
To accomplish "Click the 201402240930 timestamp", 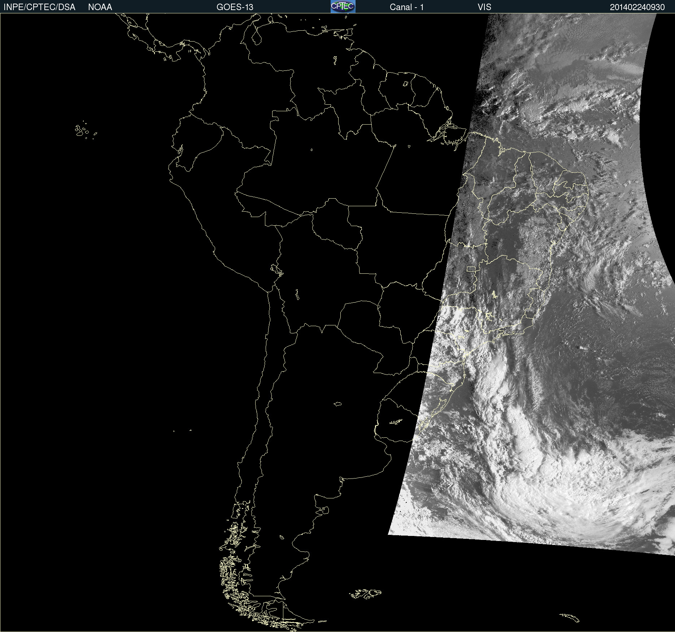I will point(637,7).
